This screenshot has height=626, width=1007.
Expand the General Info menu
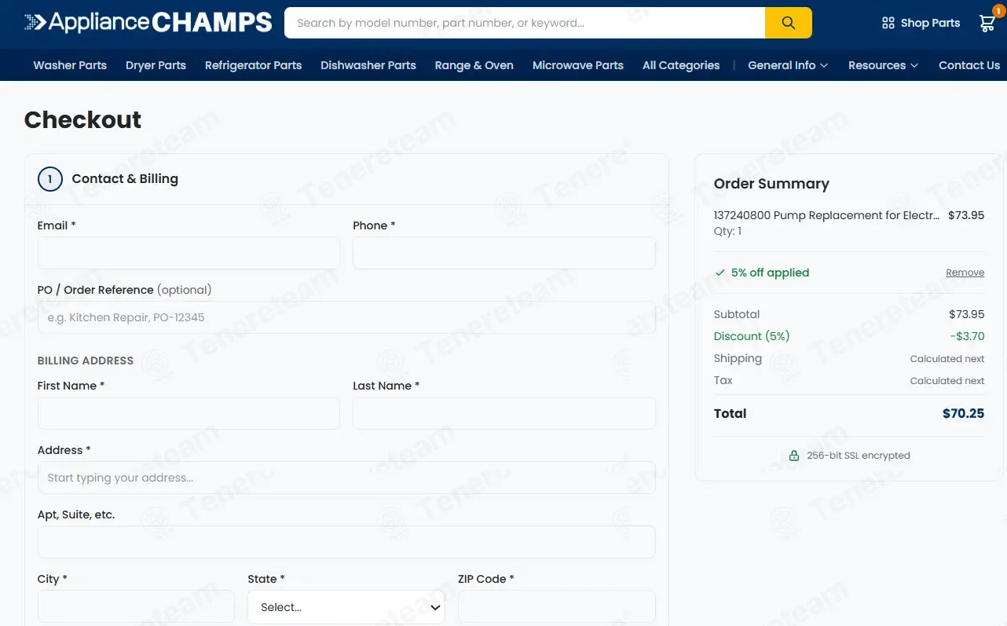click(x=788, y=65)
